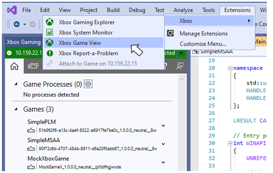The width and height of the screenshot is (273, 173).
Task: Click the 'No processes detected' text
Action: (51, 95)
